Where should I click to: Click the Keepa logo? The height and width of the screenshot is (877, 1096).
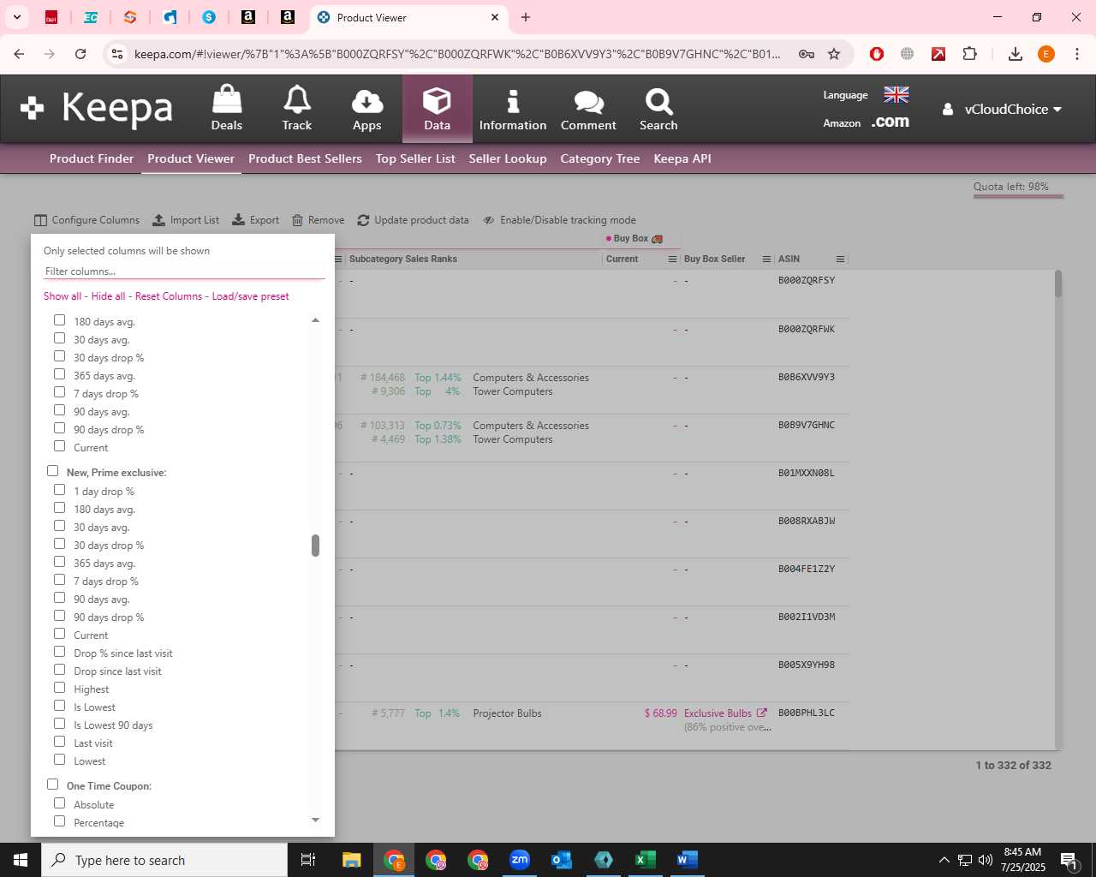click(x=97, y=108)
